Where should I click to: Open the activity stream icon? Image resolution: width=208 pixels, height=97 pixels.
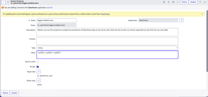coord(168,2)
